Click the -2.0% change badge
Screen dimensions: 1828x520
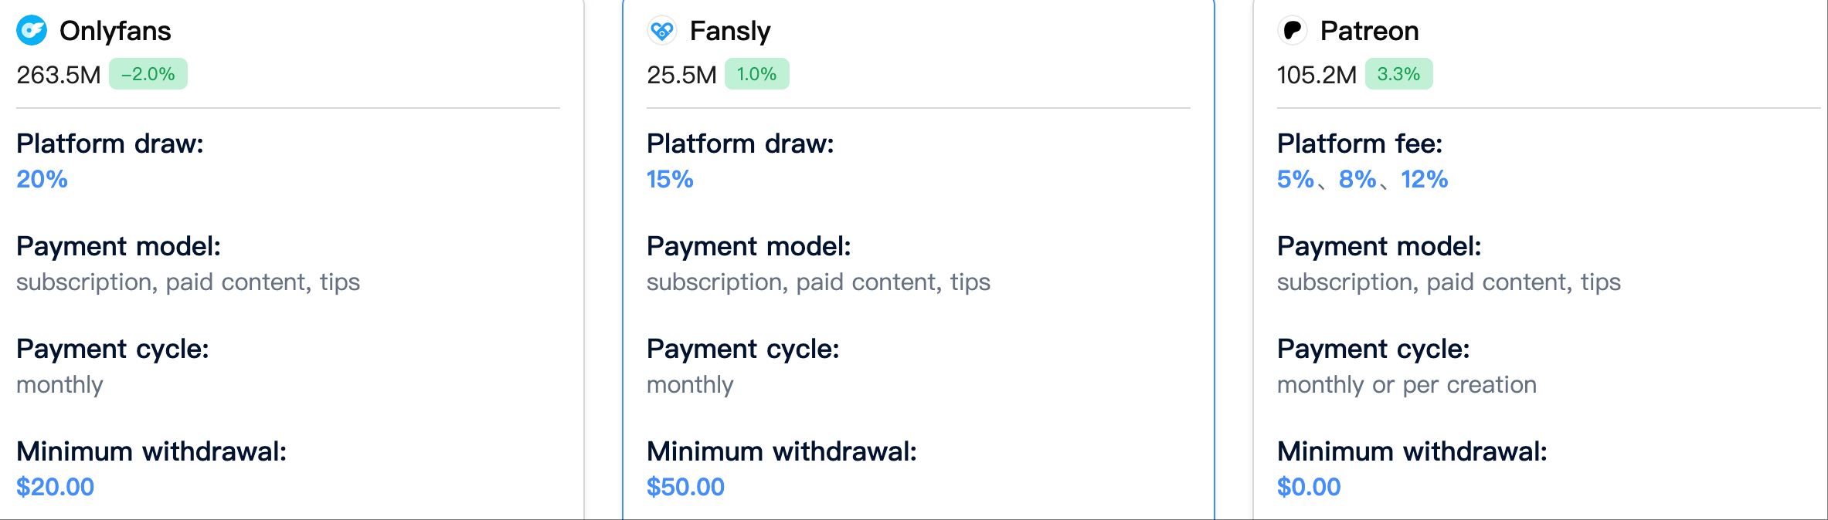point(148,74)
